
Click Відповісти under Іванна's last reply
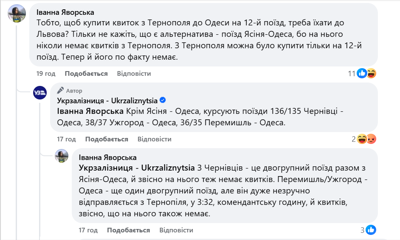(x=176, y=230)
